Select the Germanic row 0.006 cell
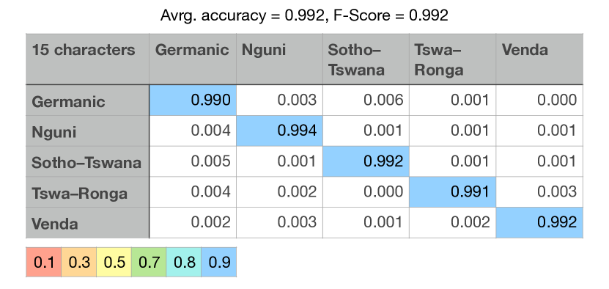 tap(366, 100)
